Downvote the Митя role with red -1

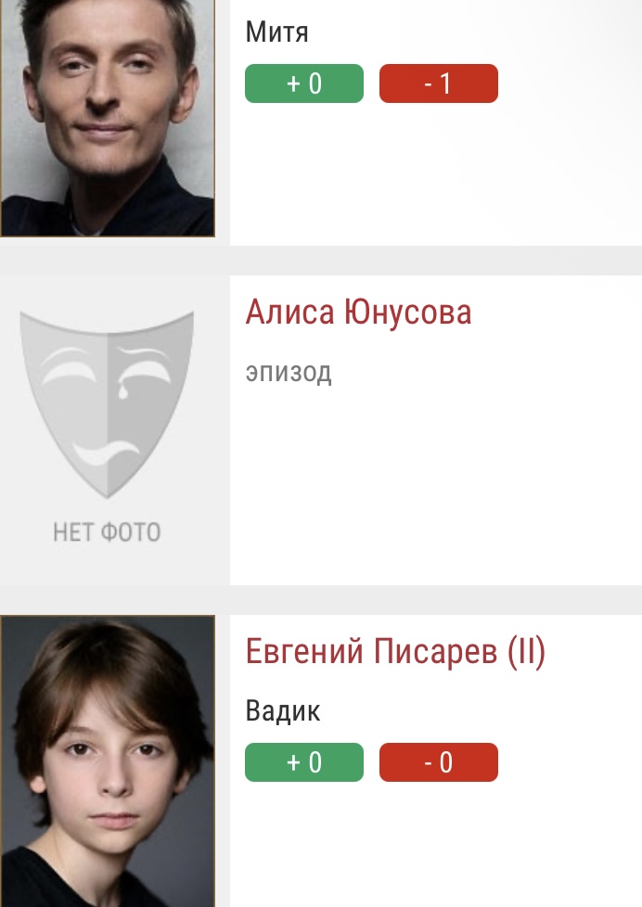438,83
